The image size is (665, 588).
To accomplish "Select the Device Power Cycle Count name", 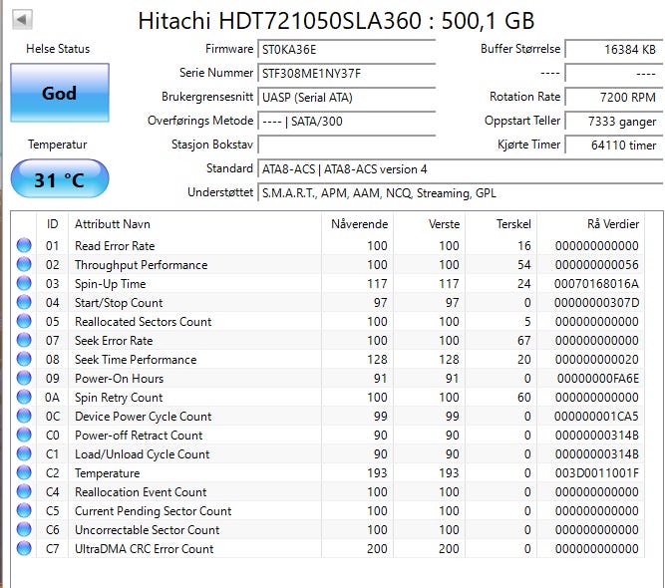I will [x=143, y=417].
